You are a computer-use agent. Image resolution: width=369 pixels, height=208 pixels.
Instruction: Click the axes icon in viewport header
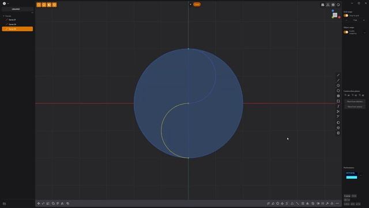click(328, 5)
